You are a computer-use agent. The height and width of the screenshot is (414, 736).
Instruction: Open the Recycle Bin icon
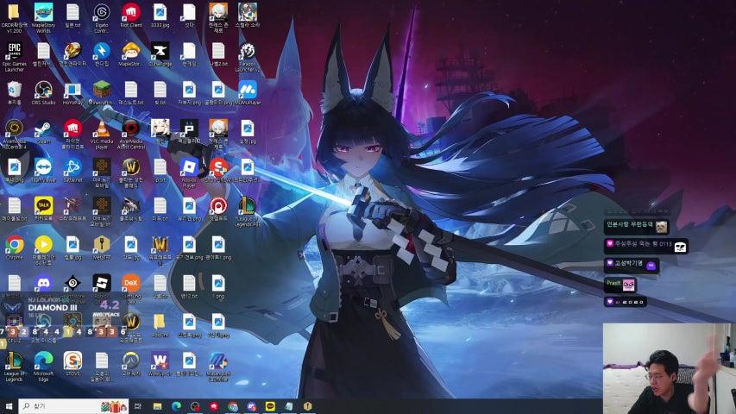[x=15, y=89]
